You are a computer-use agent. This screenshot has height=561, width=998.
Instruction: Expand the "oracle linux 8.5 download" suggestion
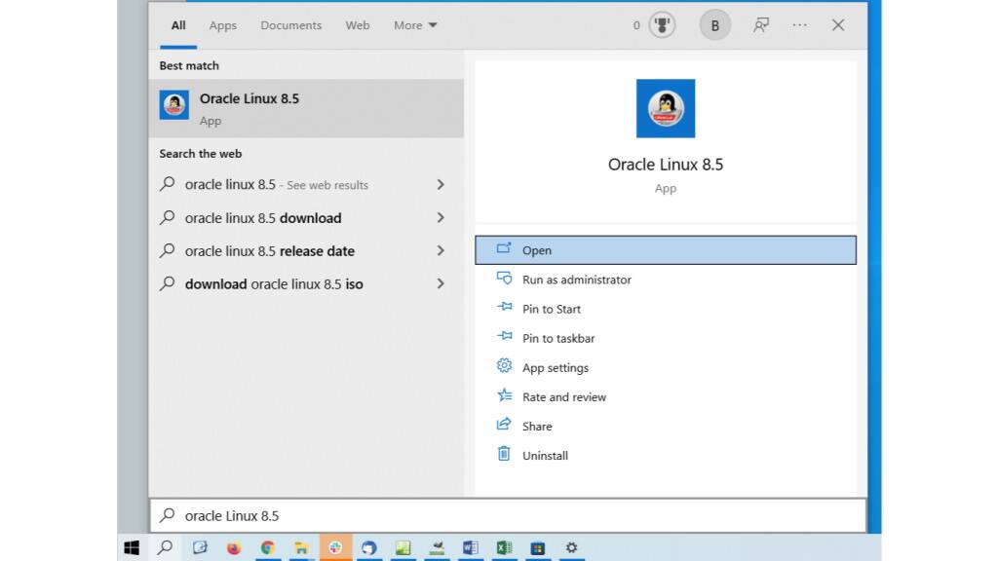[263, 218]
